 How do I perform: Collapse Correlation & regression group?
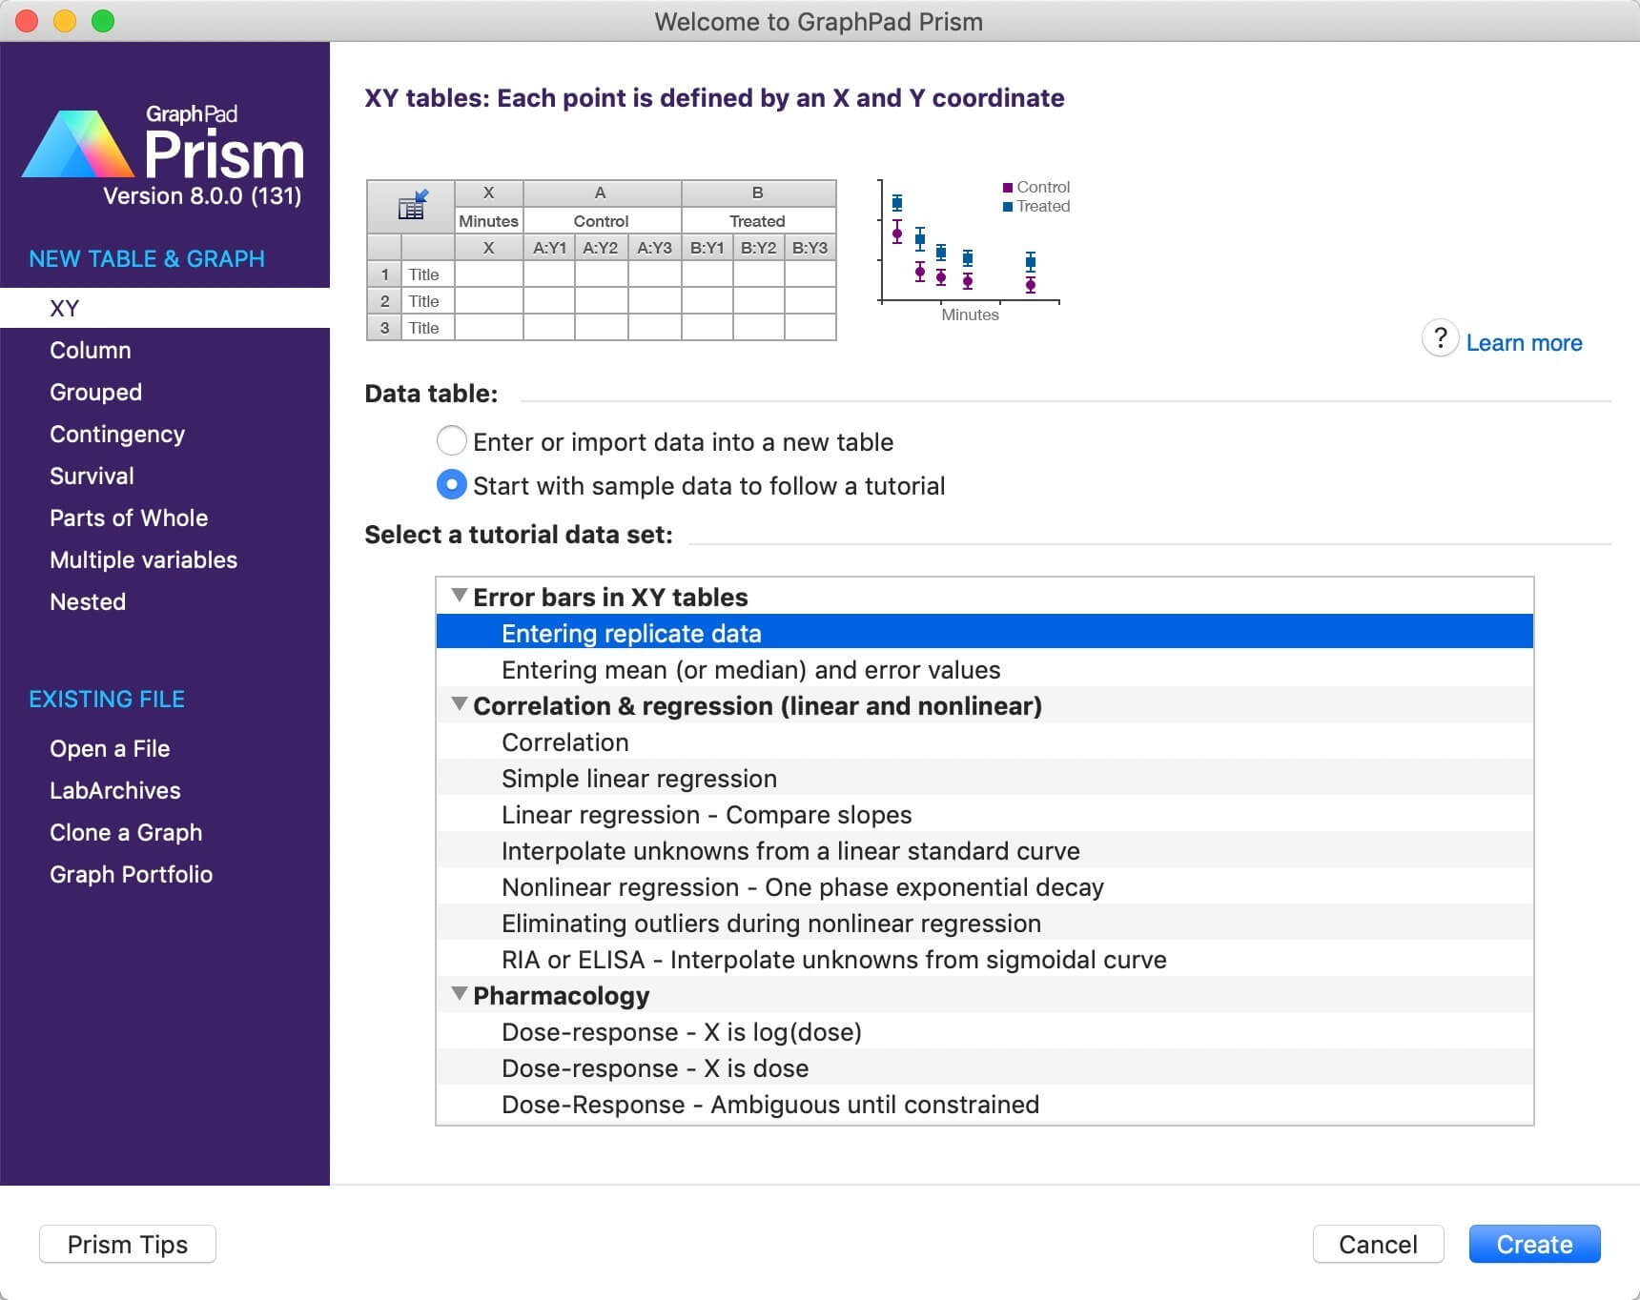click(460, 704)
